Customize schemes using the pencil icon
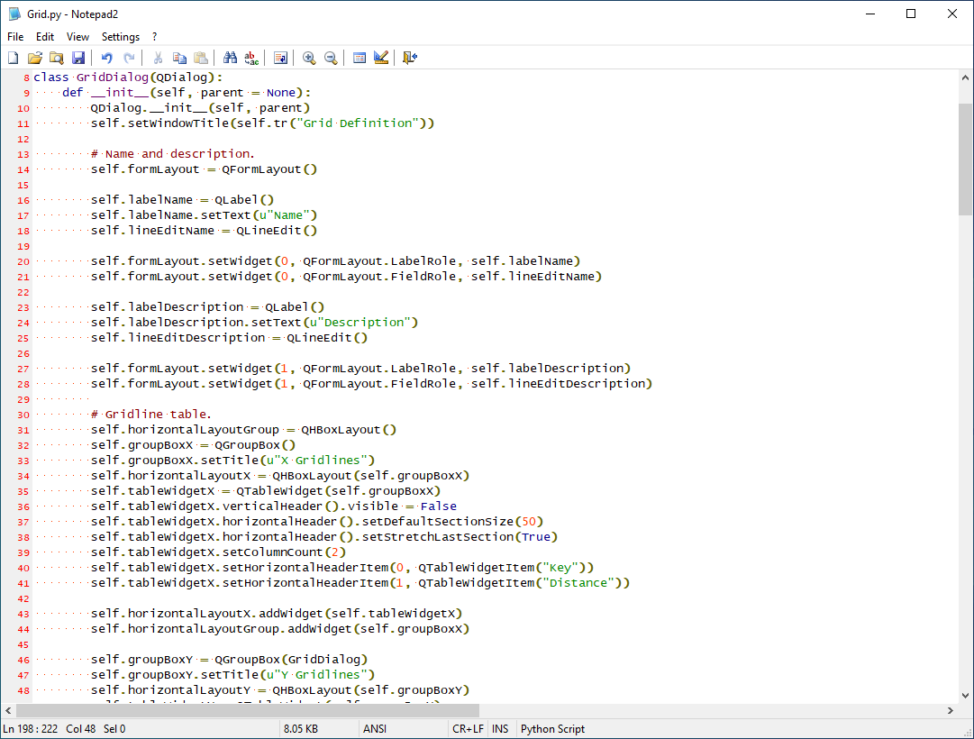The width and height of the screenshot is (974, 739). (381, 58)
